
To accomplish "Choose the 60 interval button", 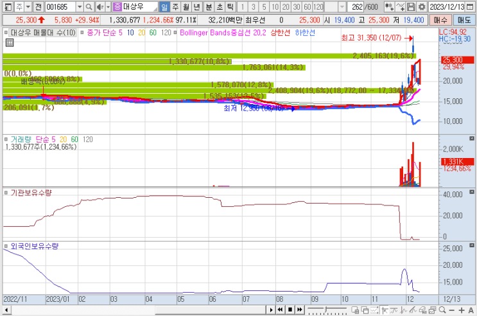I will 308,6.
